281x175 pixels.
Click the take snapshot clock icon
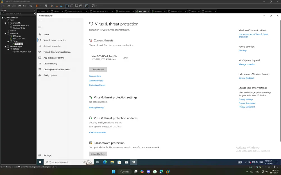(x=52, y=6)
